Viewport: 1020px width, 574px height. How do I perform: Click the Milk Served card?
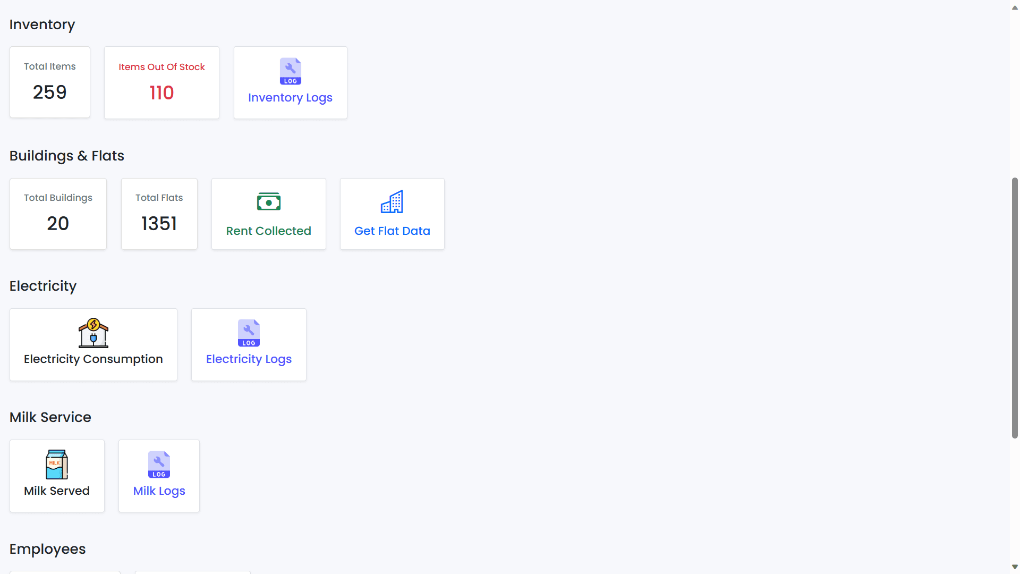[x=56, y=476]
